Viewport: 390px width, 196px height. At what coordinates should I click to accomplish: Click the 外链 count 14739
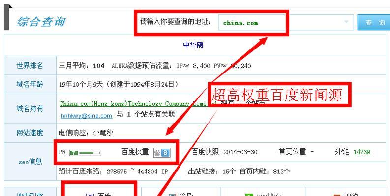(x=362, y=152)
